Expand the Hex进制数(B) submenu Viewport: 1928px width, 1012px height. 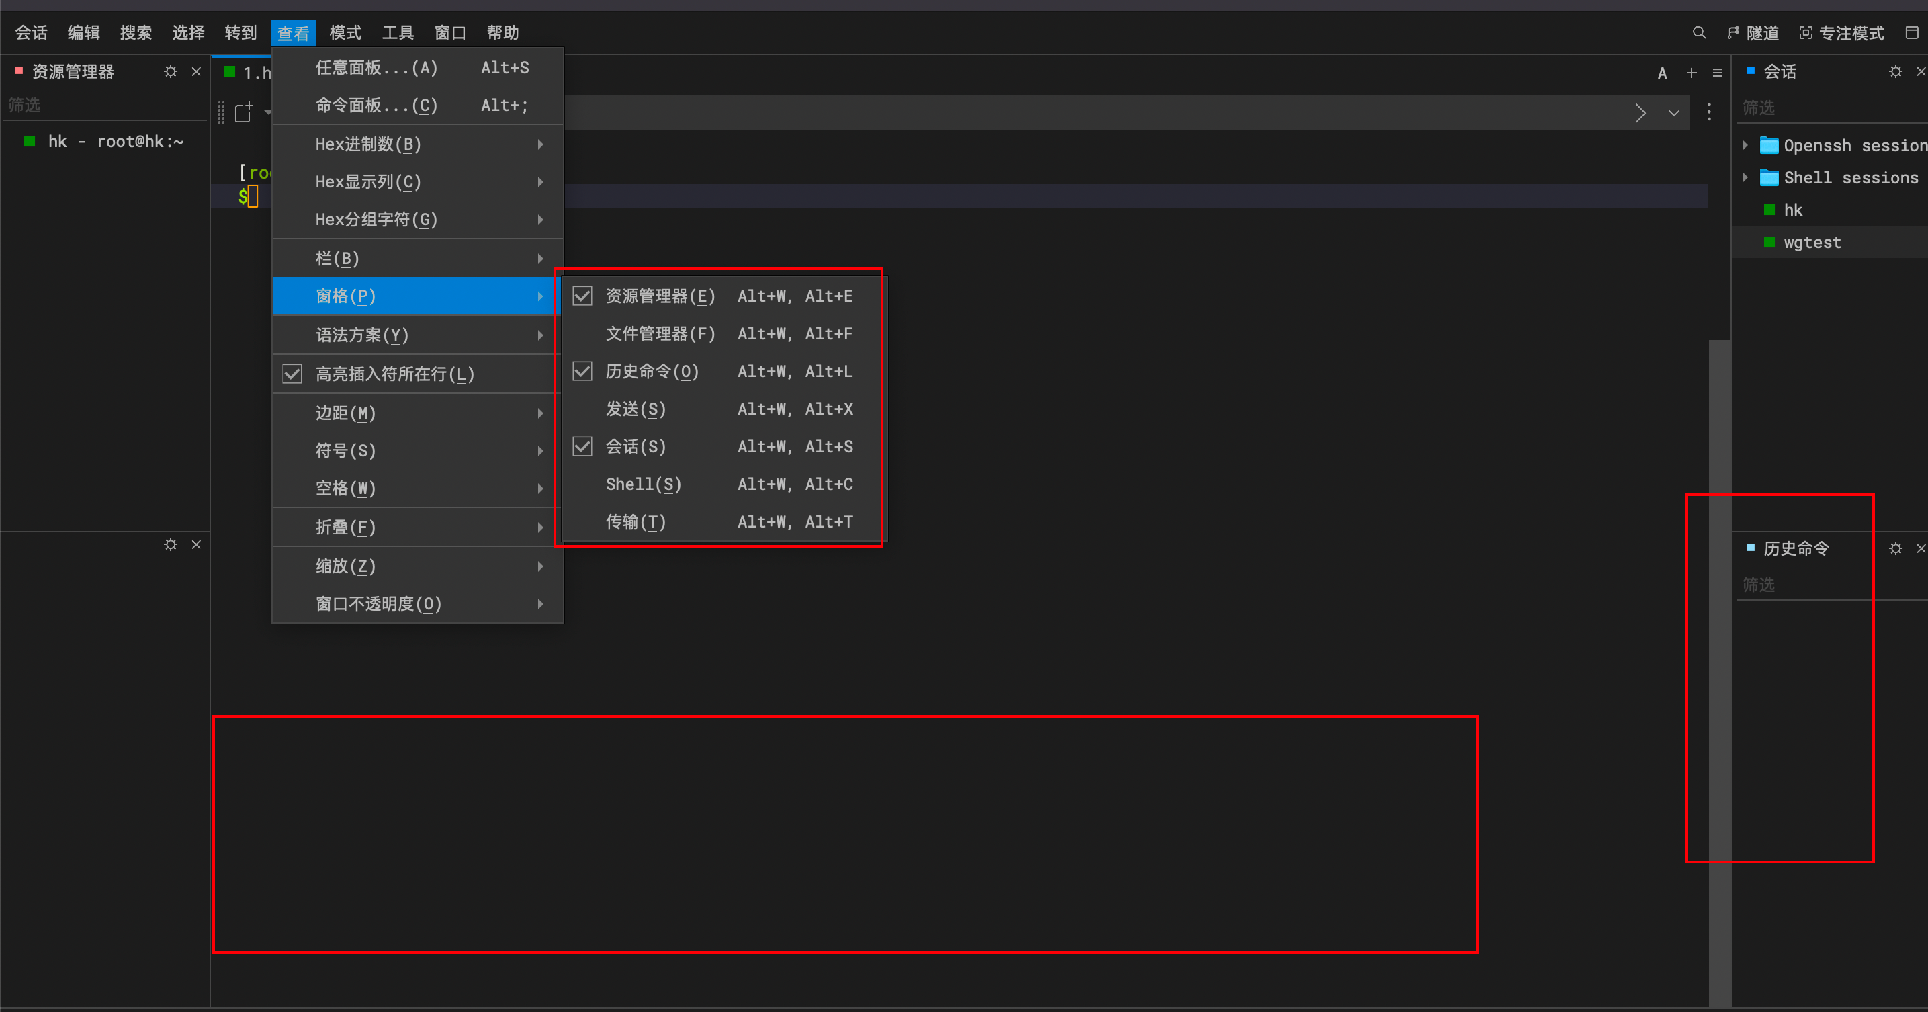point(418,144)
